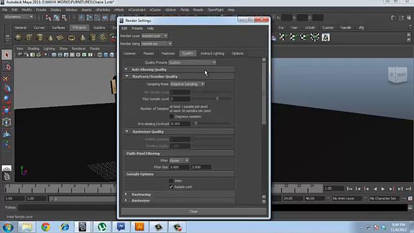Click the polygon cone shelf icon
Viewport: 414px width, 233px height.
click(x=50, y=38)
